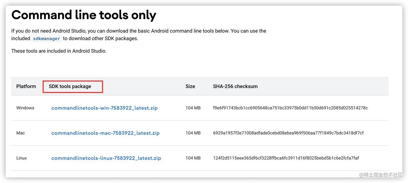The image size is (408, 183).
Task: Click the 104 MB size in Mac row
Action: pos(193,133)
